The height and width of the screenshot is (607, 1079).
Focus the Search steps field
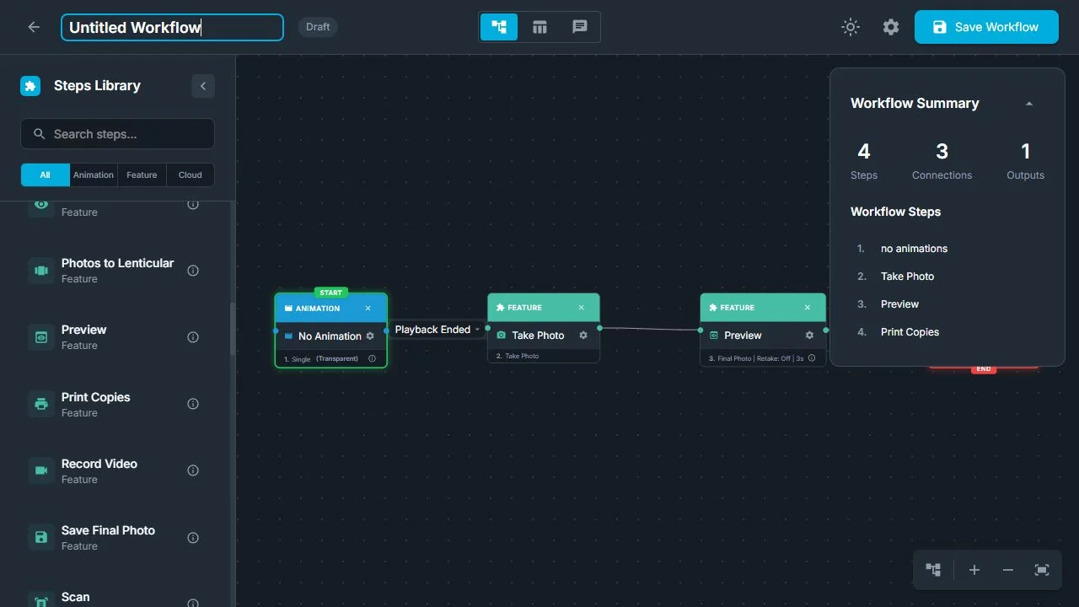pyautogui.click(x=117, y=134)
